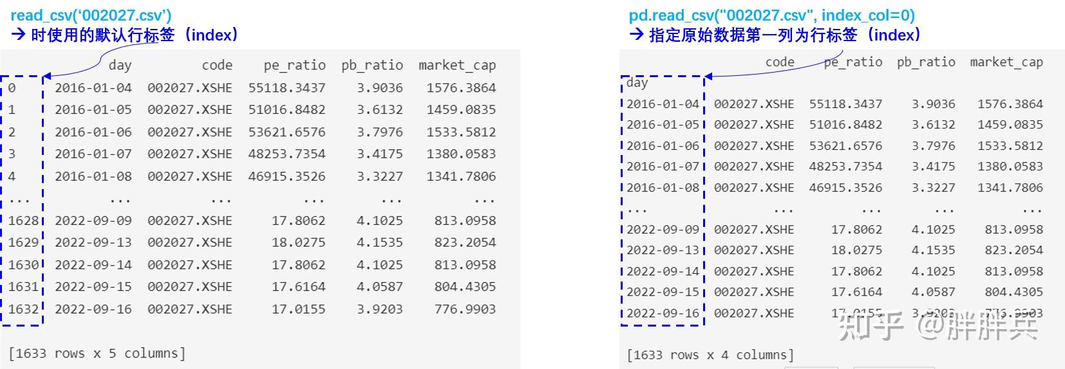Click pe_ratio 55118.3437 in the 5-column table
1065x369 pixels.
pyautogui.click(x=287, y=87)
